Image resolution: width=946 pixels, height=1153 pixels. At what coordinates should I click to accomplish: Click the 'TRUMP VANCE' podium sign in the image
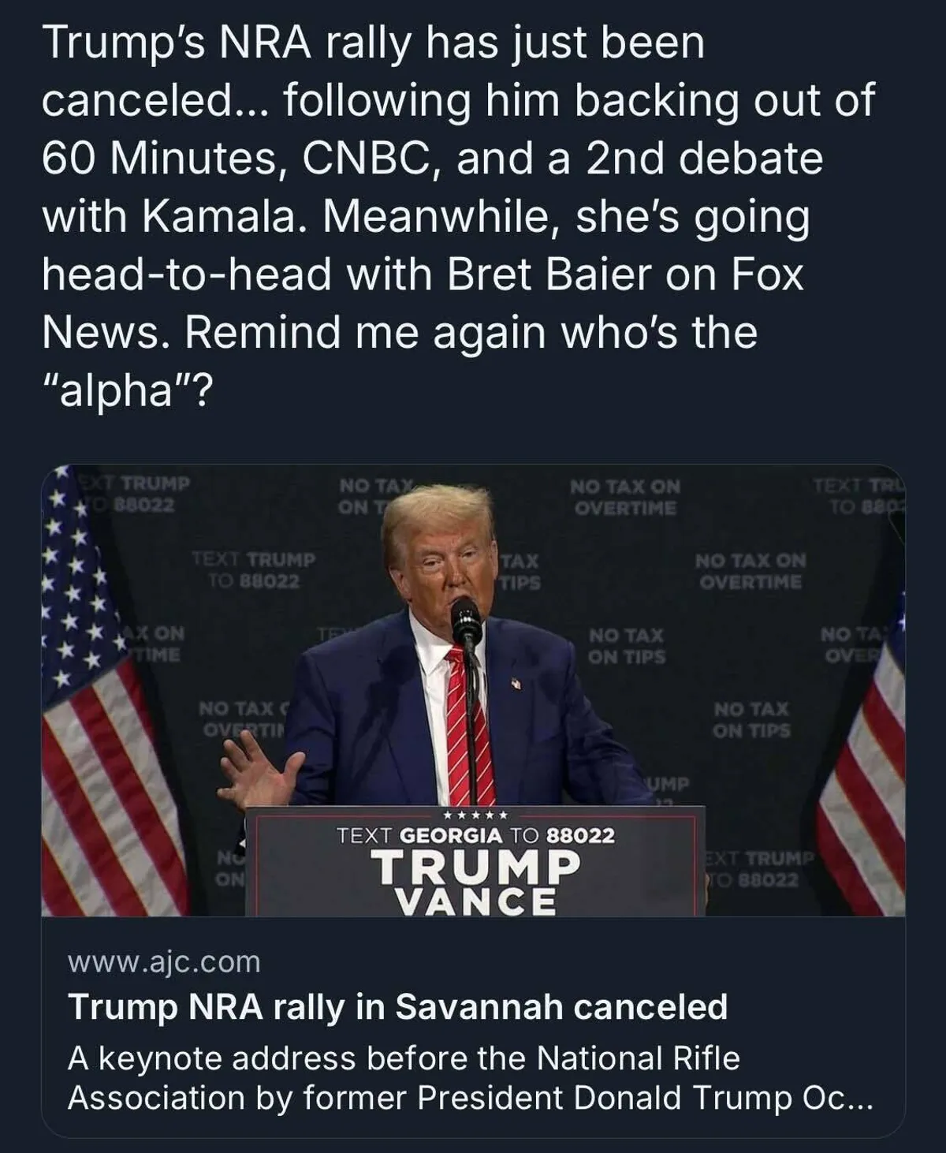[475, 882]
